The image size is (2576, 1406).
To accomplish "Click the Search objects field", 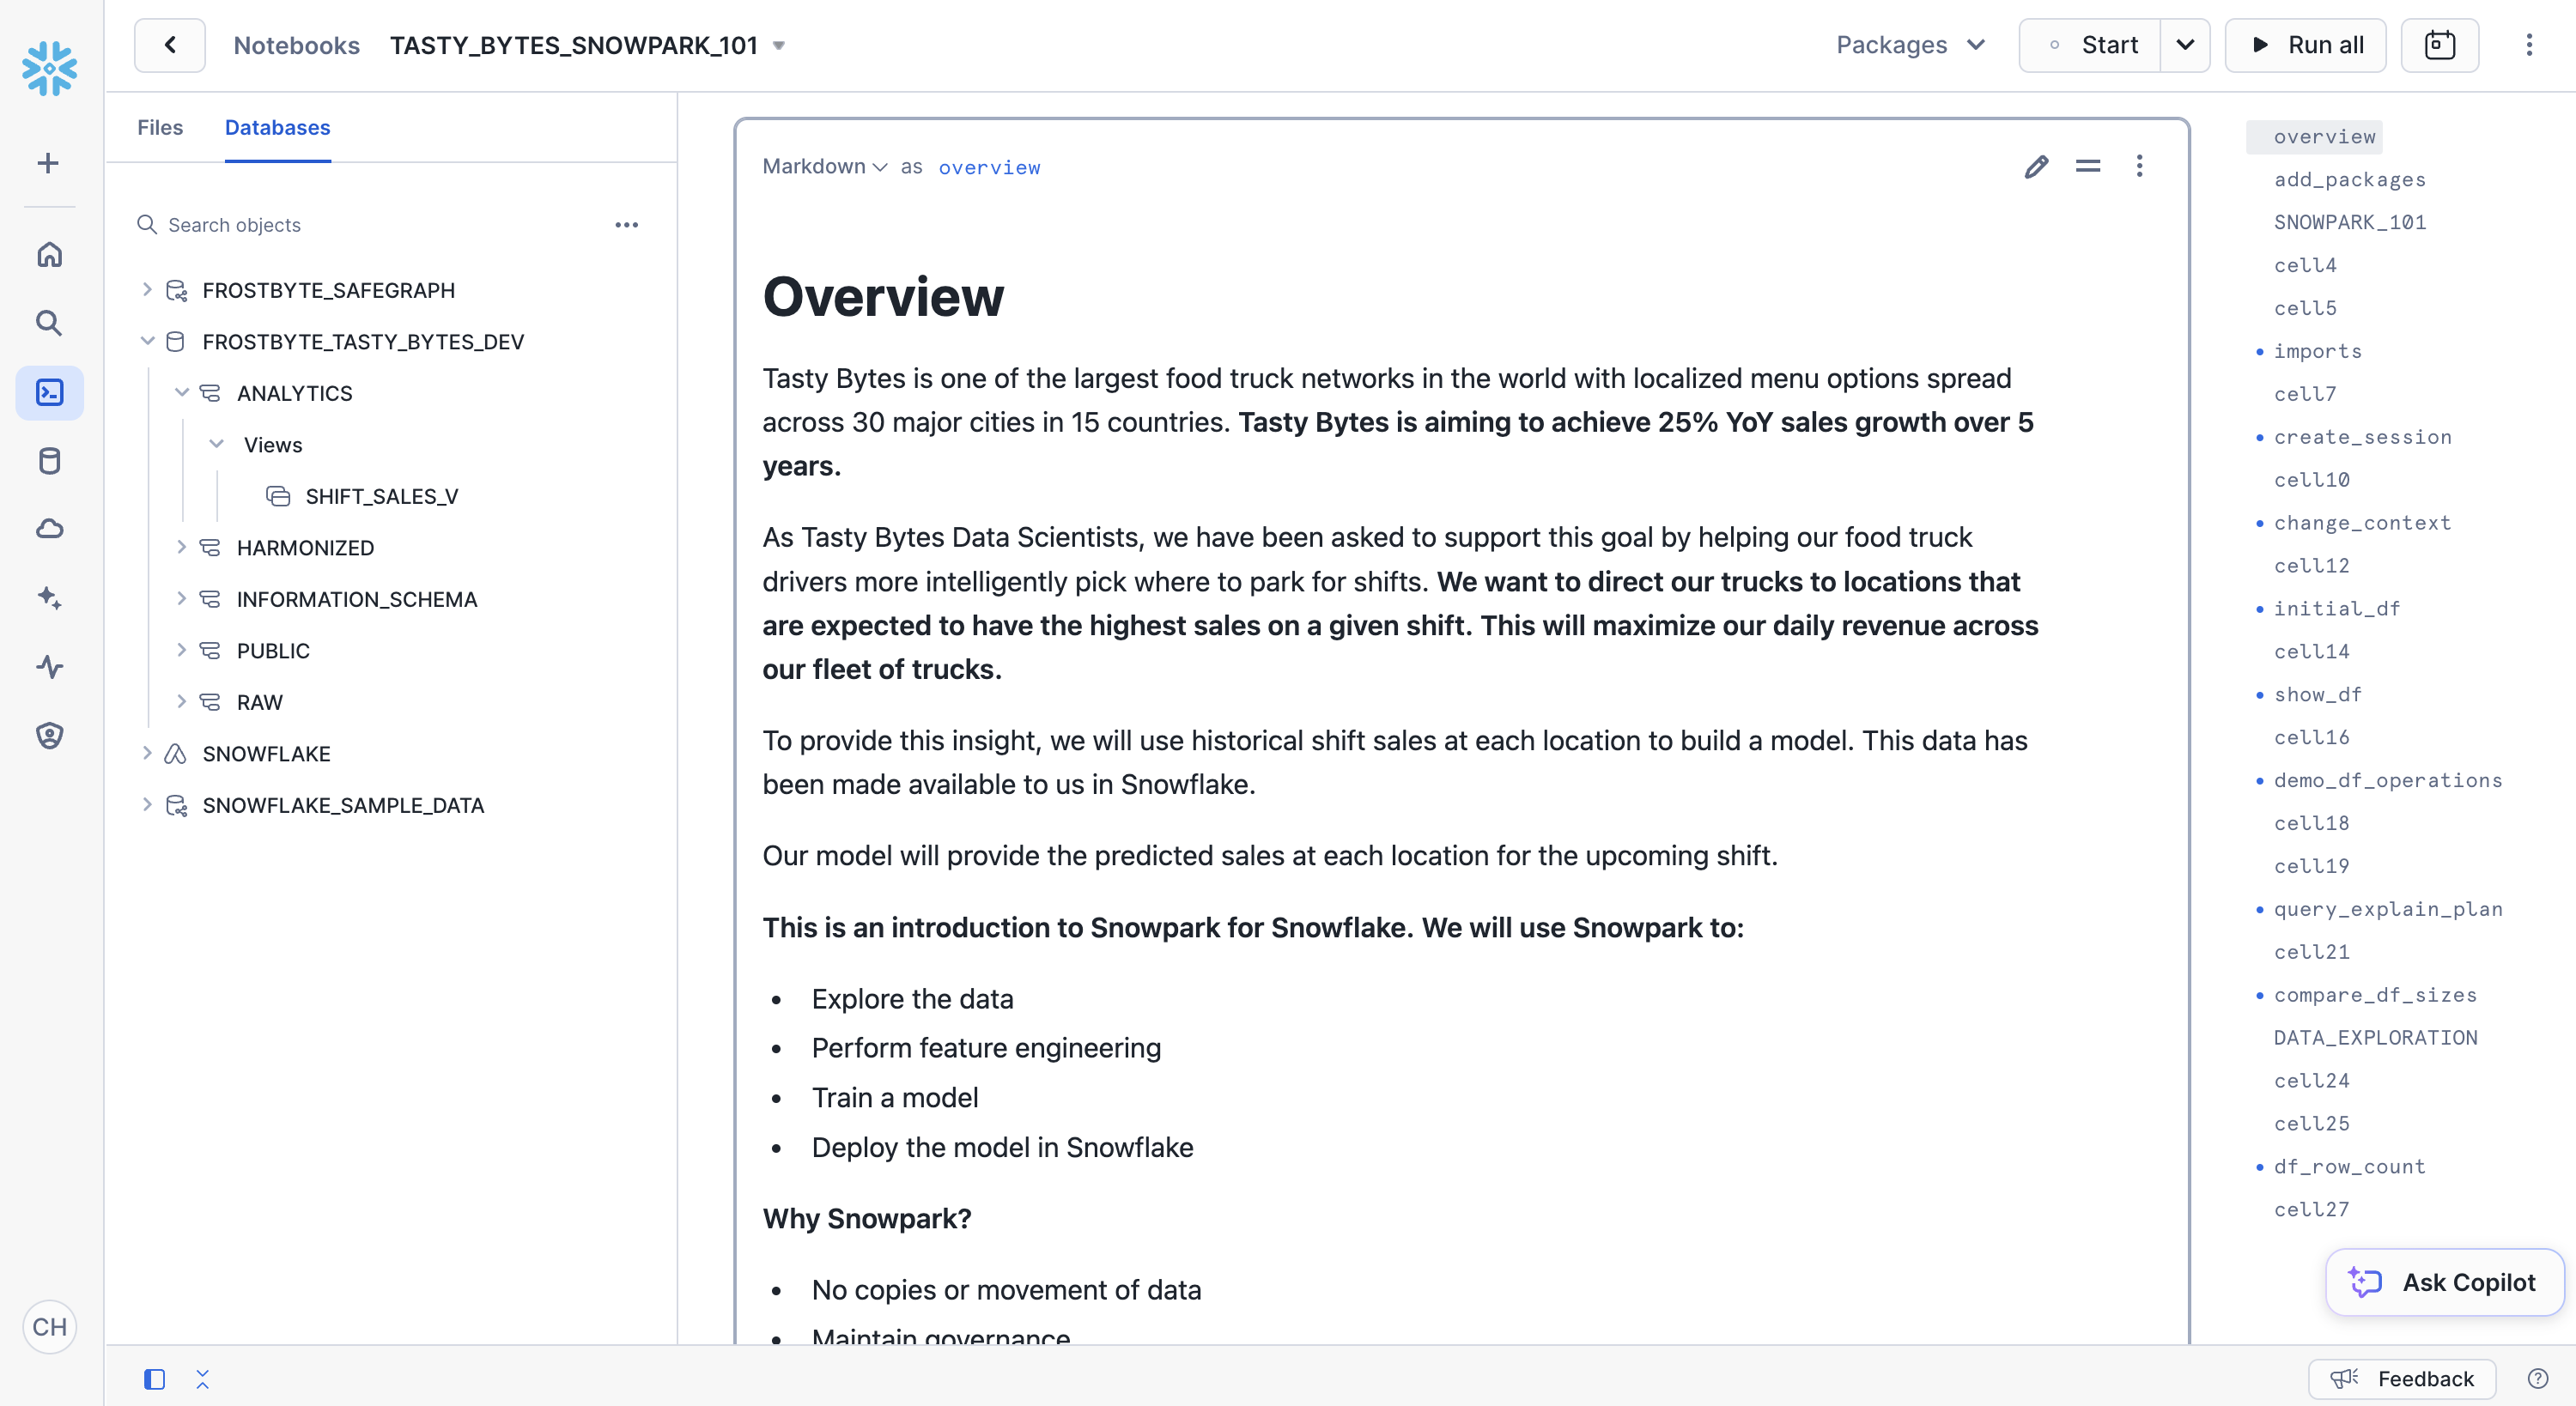I will pyautogui.click(x=380, y=225).
